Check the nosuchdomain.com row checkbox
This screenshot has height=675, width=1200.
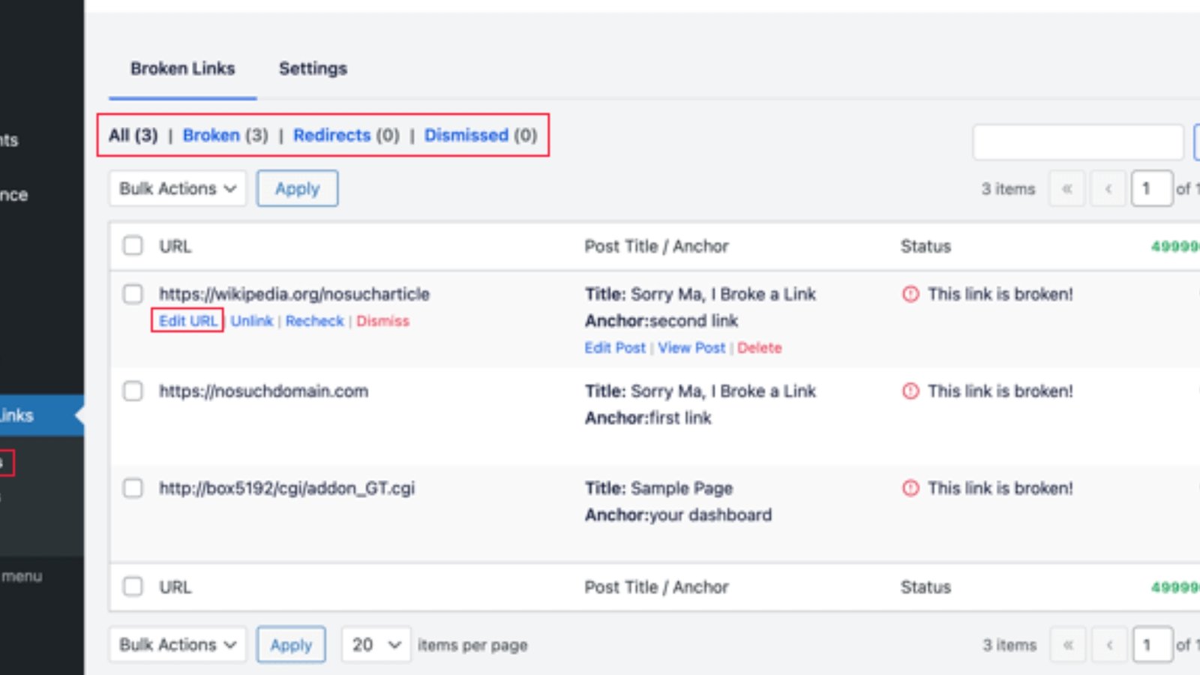(133, 391)
